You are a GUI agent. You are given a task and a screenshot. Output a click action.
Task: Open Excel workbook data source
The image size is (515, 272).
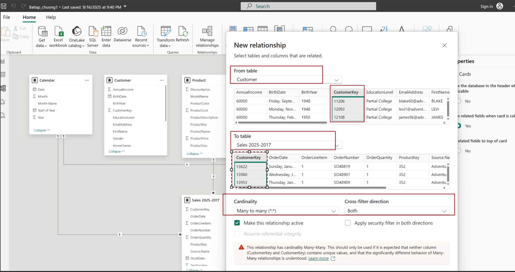coord(58,32)
